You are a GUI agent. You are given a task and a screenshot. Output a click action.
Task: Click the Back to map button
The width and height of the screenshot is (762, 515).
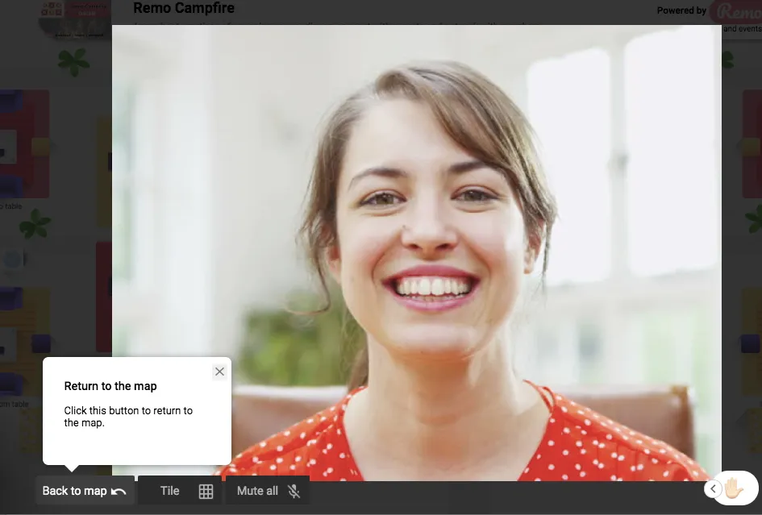[x=85, y=491]
